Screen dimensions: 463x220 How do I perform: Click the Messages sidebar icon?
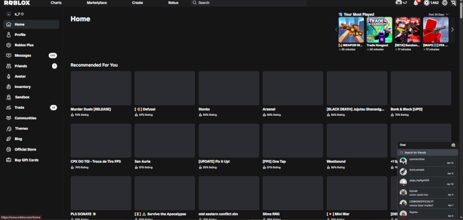click(9, 56)
